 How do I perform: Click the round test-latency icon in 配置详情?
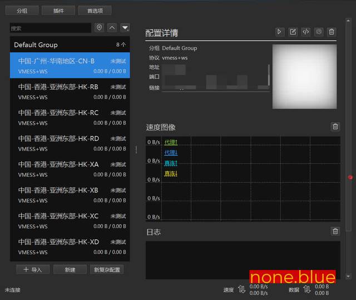(x=319, y=32)
